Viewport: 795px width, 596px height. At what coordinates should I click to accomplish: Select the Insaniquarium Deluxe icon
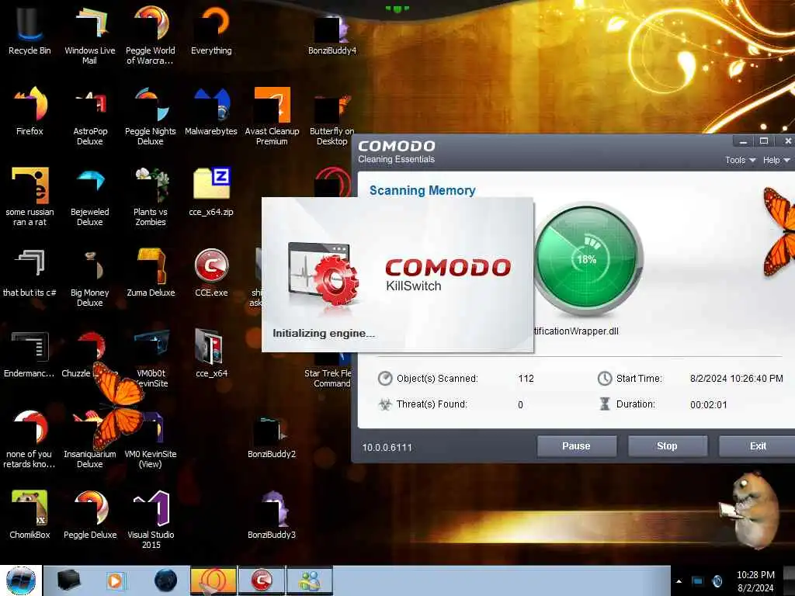coord(90,439)
